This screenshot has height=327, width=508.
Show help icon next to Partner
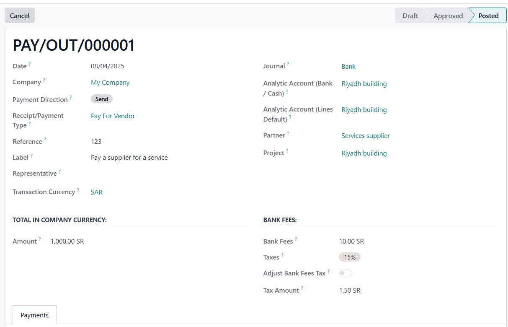click(288, 133)
